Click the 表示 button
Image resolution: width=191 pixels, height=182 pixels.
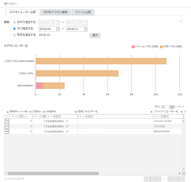[95, 35]
